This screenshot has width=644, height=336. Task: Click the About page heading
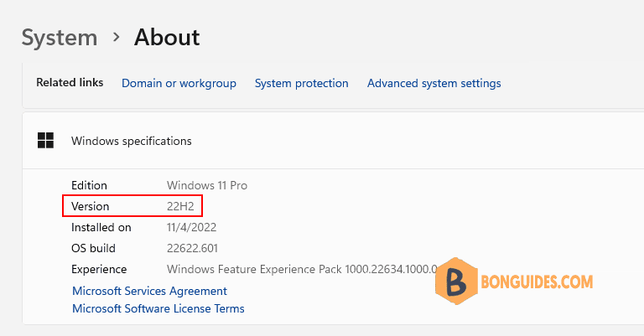[x=167, y=38]
